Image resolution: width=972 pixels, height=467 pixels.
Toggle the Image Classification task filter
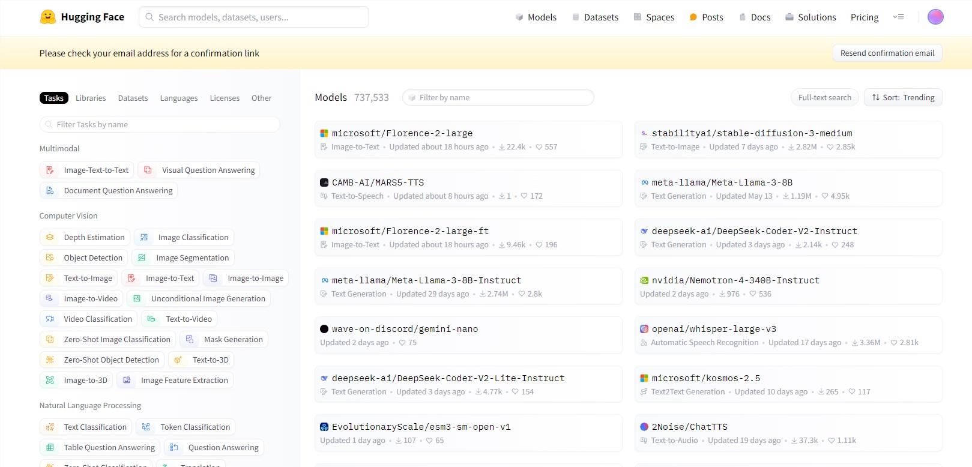tap(184, 238)
